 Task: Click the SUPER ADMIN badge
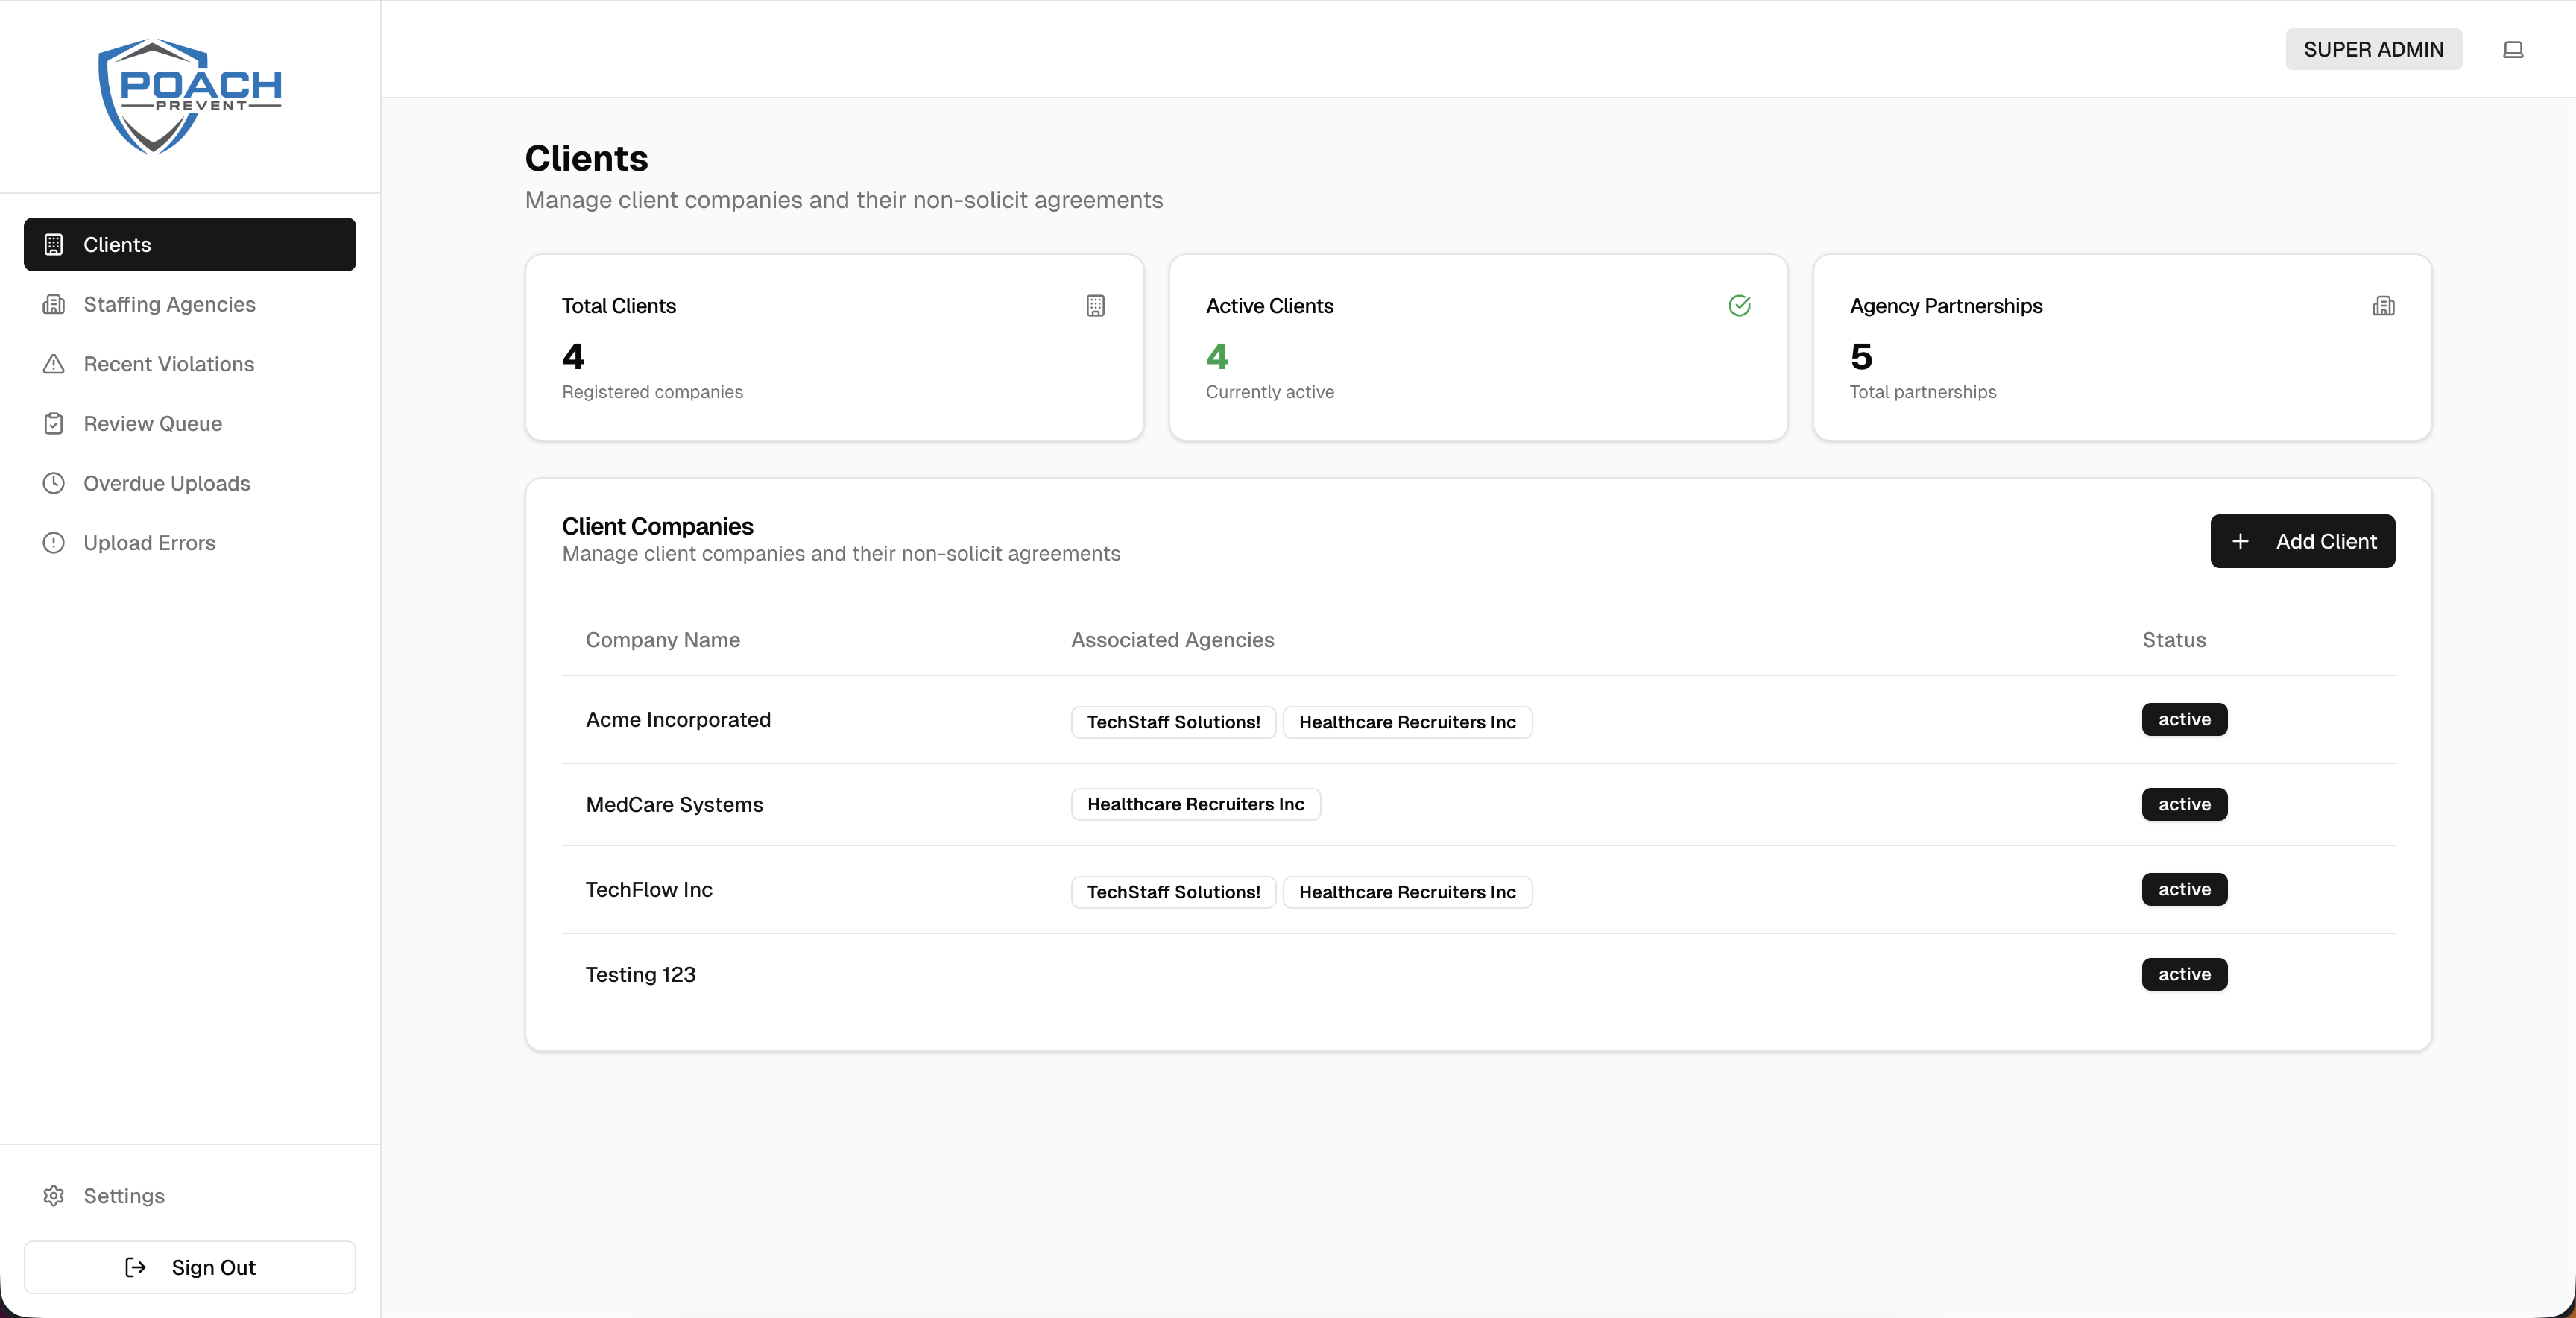pos(2373,50)
